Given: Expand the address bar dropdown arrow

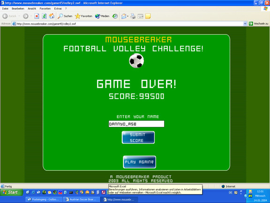Looking at the screenshot, I should point(245,23).
